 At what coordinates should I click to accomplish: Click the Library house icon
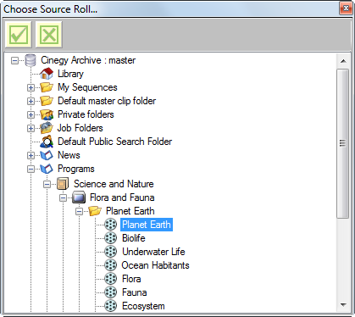coord(47,74)
